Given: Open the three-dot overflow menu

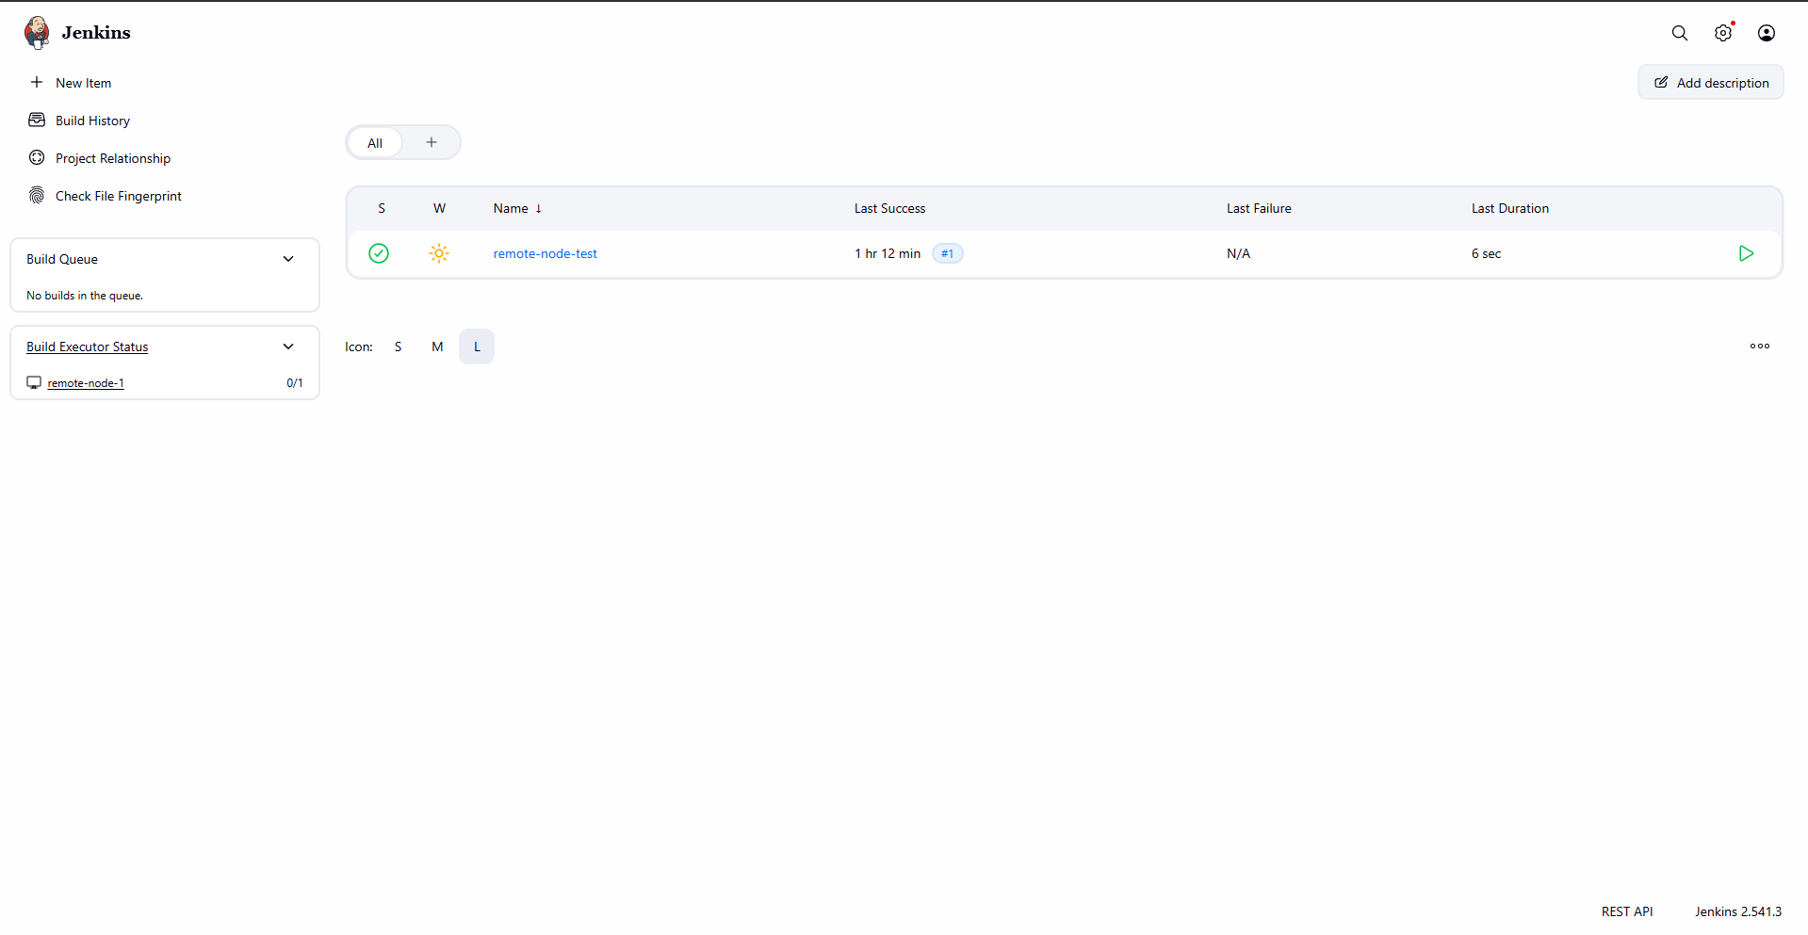Looking at the screenshot, I should click(1760, 347).
